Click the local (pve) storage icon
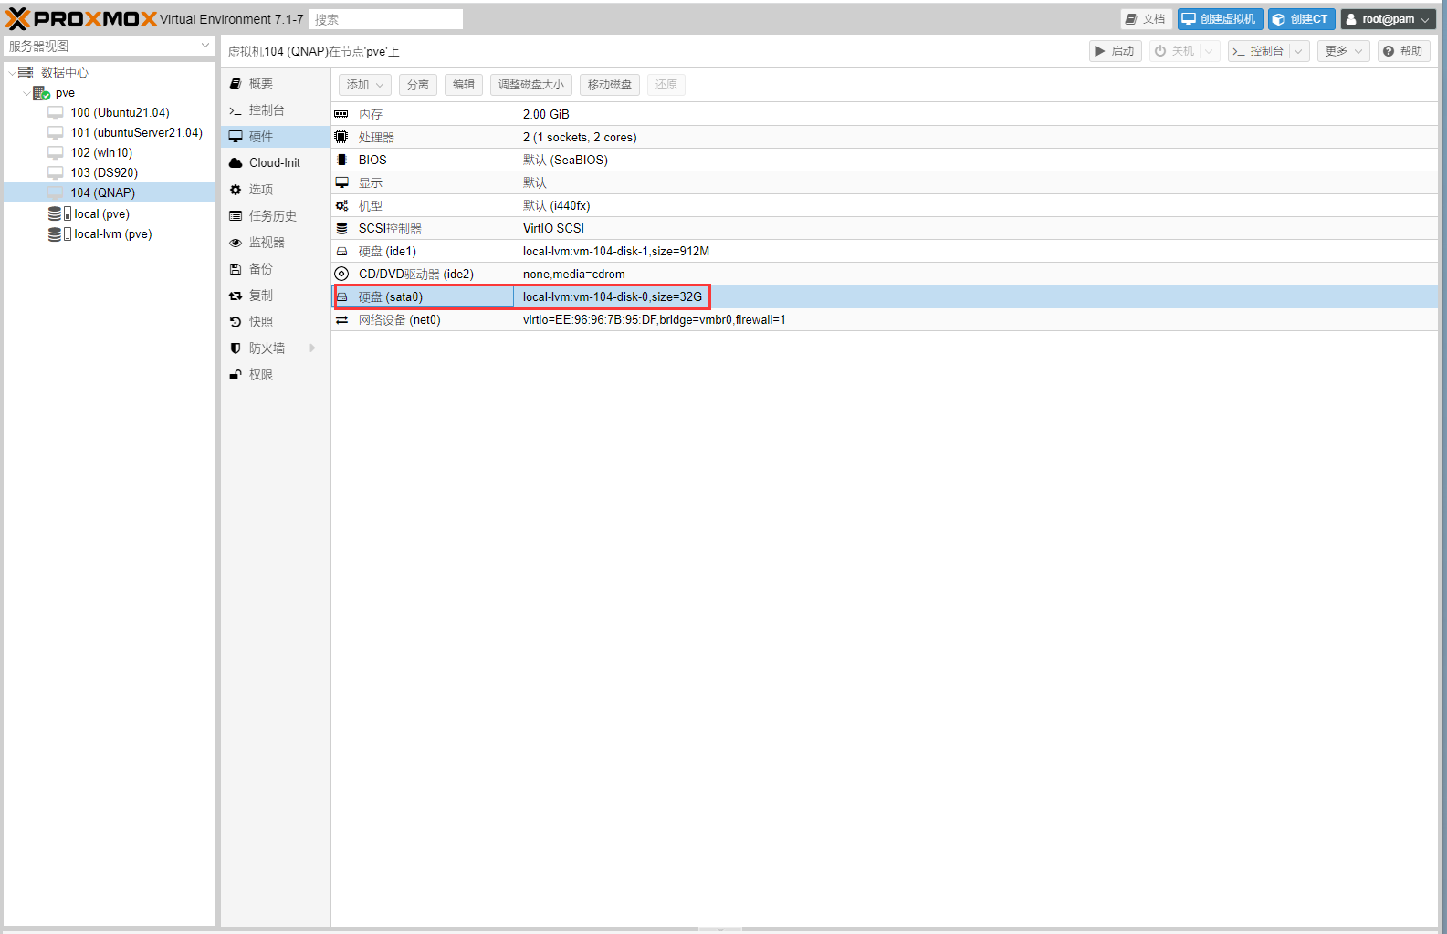 click(x=59, y=213)
